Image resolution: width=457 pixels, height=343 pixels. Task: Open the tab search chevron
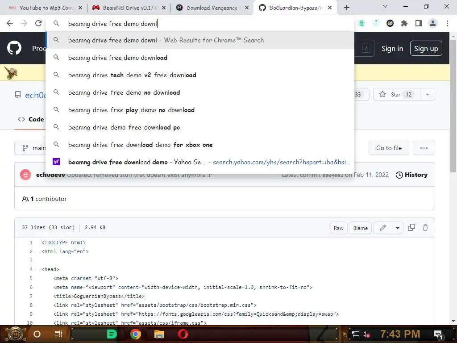tap(385, 6)
